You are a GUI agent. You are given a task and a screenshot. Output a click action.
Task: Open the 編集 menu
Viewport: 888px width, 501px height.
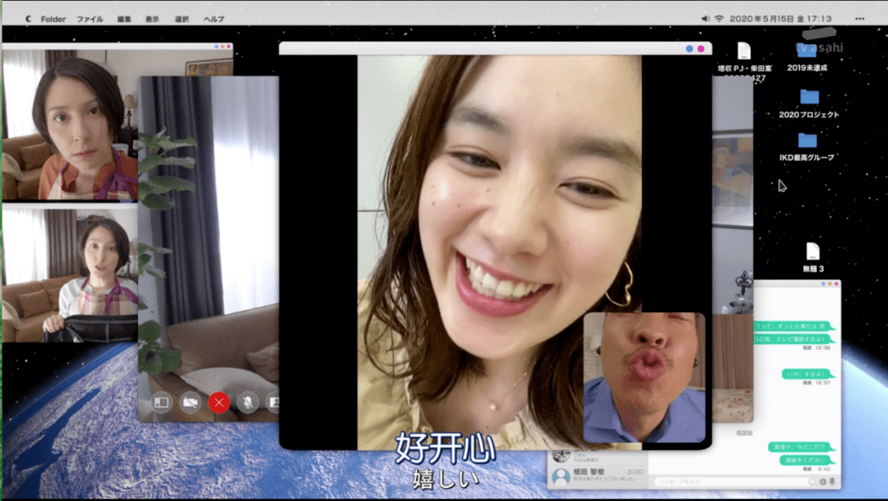click(x=124, y=19)
